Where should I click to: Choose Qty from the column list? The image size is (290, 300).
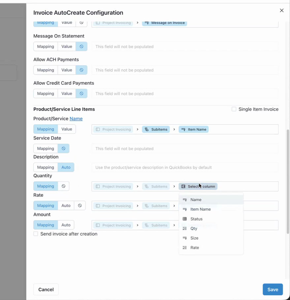coord(194,228)
